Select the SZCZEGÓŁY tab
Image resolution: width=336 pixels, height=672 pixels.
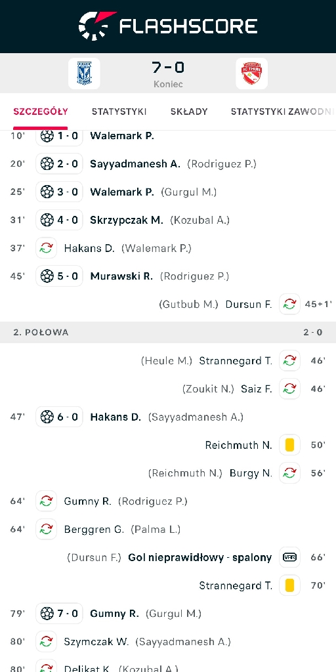pos(41,112)
